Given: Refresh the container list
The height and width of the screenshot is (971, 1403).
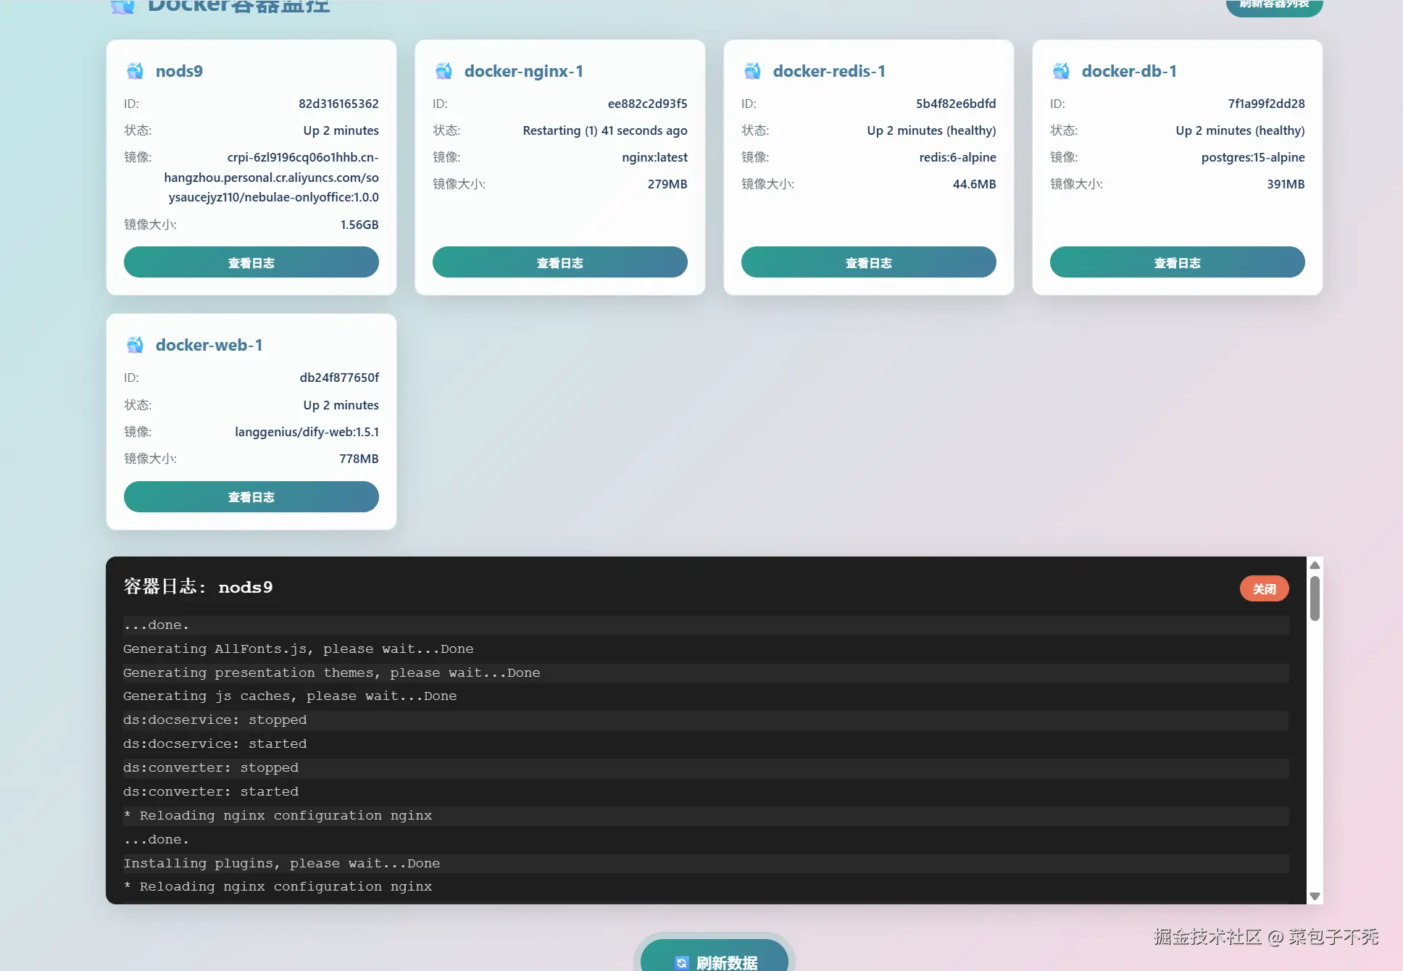Looking at the screenshot, I should click(x=1274, y=2).
